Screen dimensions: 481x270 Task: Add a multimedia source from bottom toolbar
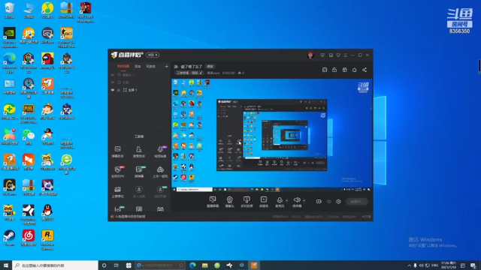point(264,202)
